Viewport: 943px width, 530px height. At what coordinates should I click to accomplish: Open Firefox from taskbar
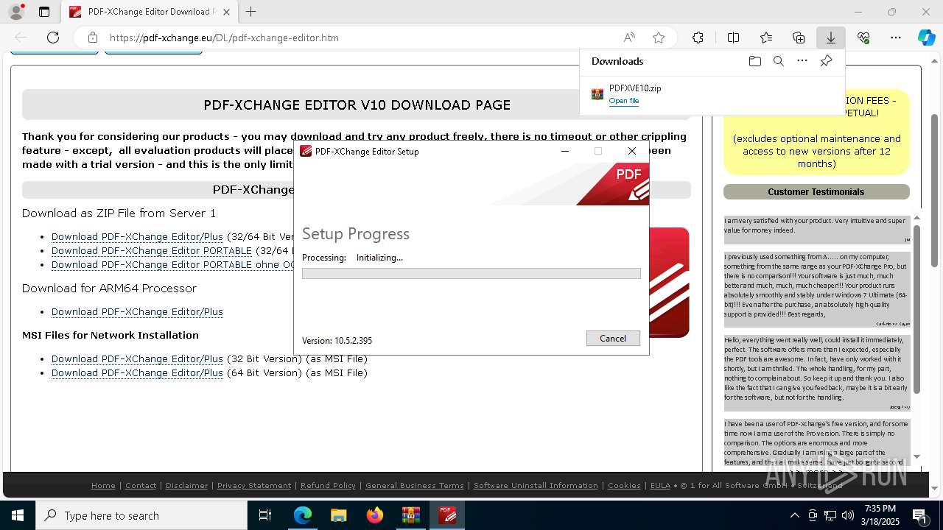pyautogui.click(x=374, y=515)
